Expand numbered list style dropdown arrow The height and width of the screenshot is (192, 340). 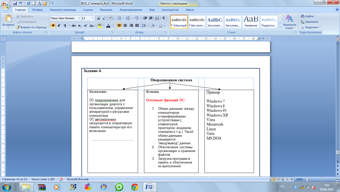pos(132,18)
